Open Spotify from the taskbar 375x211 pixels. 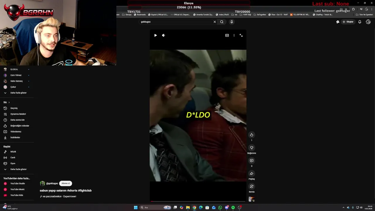coord(233,207)
